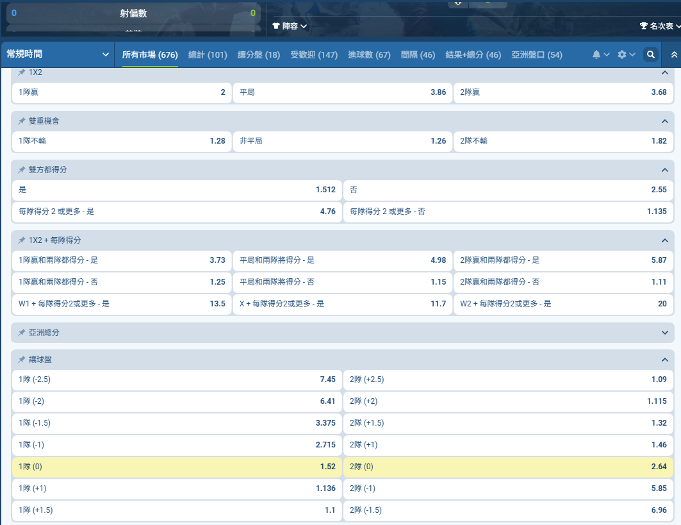
Task: Collapse all markets with double-chevron icon
Action: pyautogui.click(x=673, y=55)
